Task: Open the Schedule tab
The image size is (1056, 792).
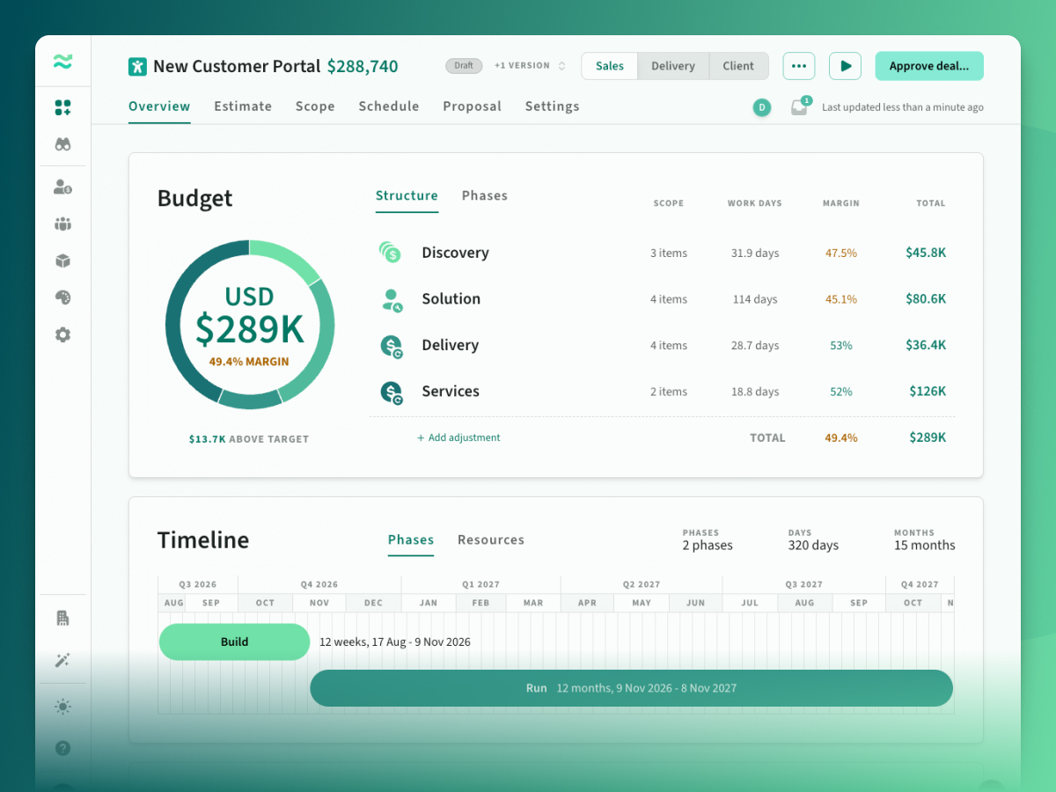Action: [x=389, y=106]
